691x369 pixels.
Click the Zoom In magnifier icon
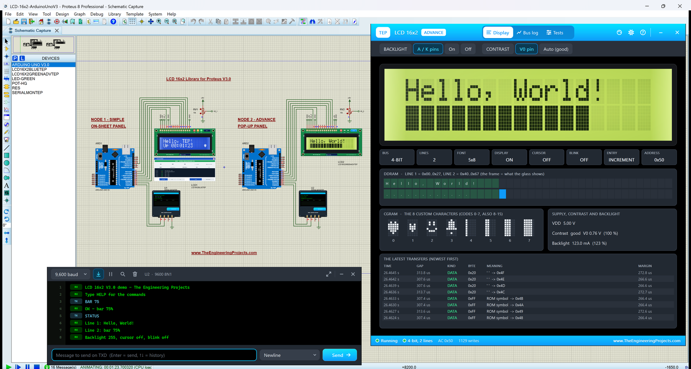click(159, 22)
